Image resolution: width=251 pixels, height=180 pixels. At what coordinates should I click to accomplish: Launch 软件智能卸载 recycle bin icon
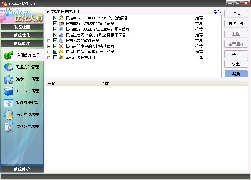coord(8,103)
